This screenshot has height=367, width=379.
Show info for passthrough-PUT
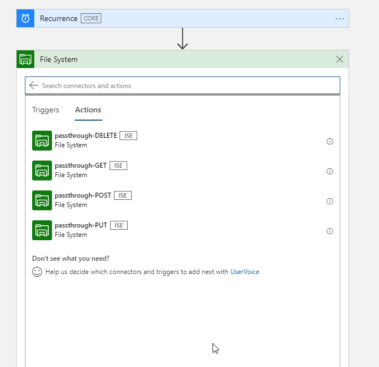(330, 231)
